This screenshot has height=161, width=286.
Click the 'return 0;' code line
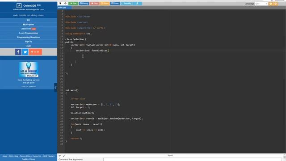(x=76, y=138)
